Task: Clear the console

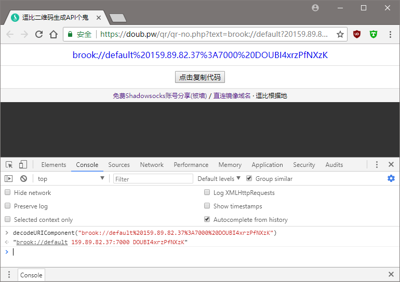Action: coord(23,179)
